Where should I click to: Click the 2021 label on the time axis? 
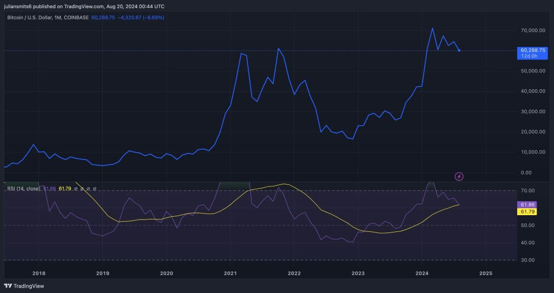(230, 273)
